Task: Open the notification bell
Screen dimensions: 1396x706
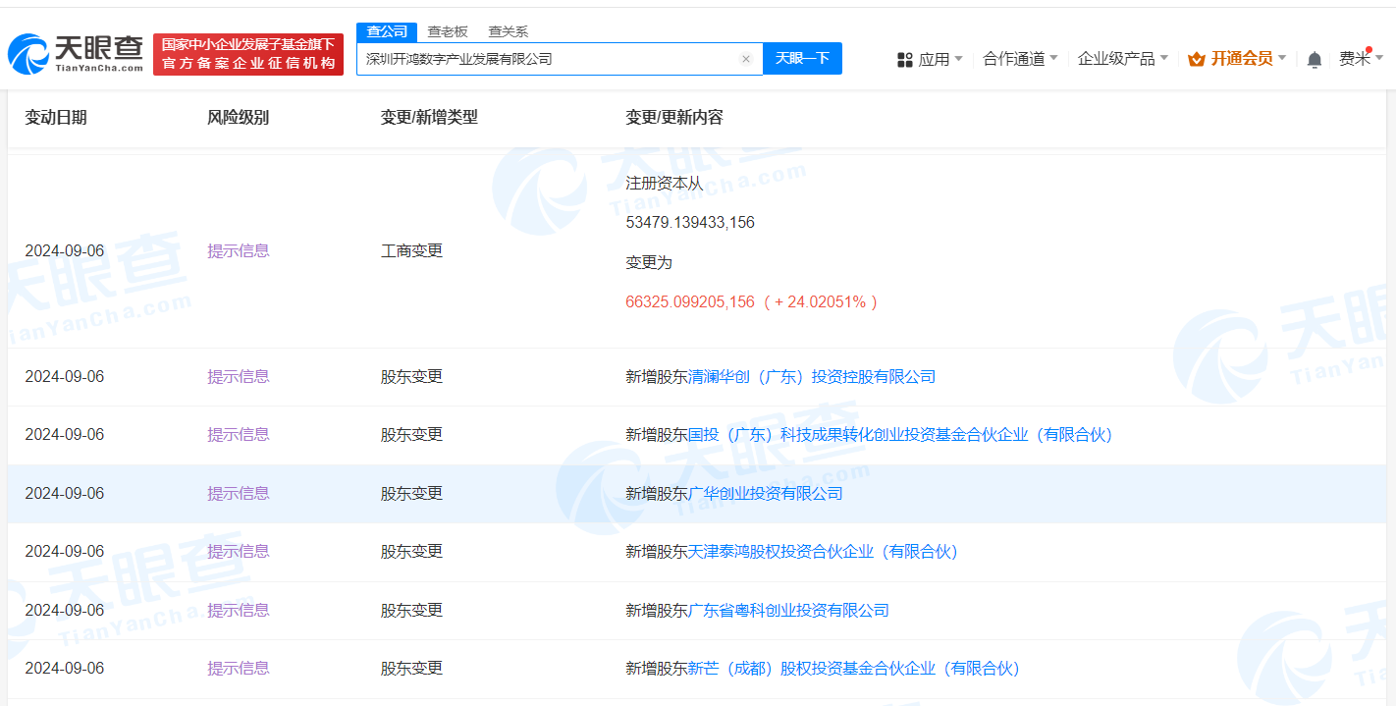Action: pos(1315,60)
